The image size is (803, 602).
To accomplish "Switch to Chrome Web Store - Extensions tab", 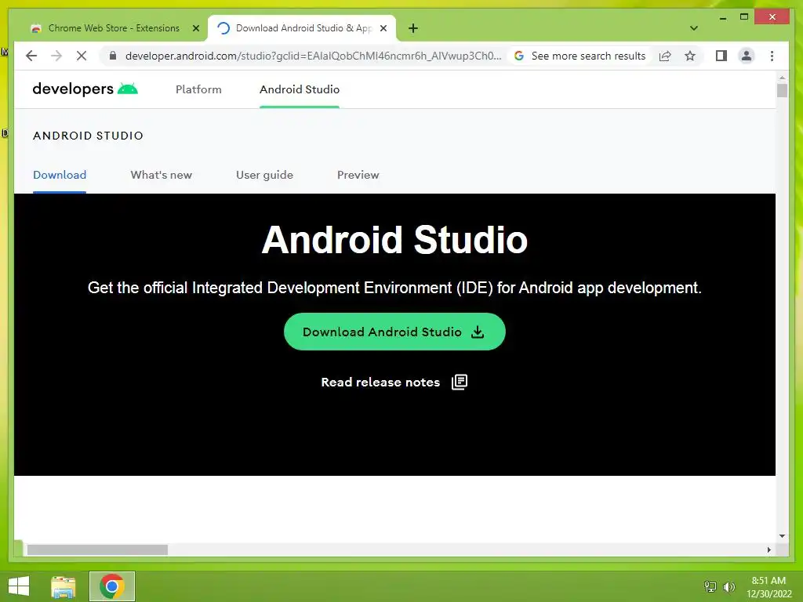I will tap(113, 28).
